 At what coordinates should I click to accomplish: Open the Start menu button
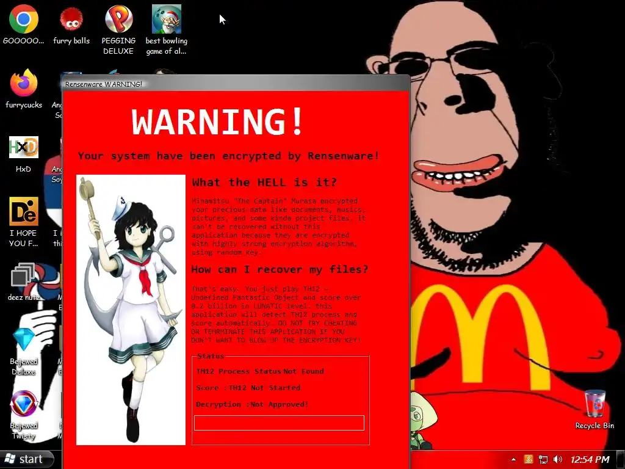(x=27, y=459)
